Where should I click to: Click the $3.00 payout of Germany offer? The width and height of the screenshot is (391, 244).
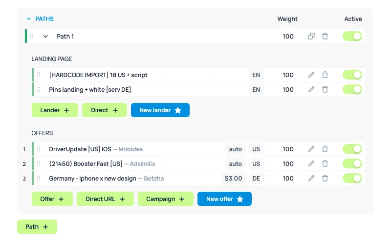[233, 178]
